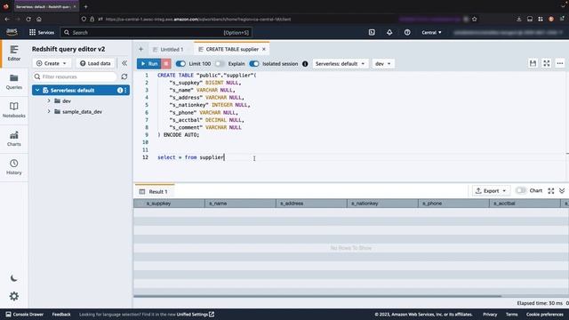Open the dev database dropdown
Image resolution: width=569 pixels, height=320 pixels.
tap(383, 63)
